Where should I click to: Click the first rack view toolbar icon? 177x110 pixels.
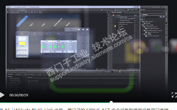[29, 12]
